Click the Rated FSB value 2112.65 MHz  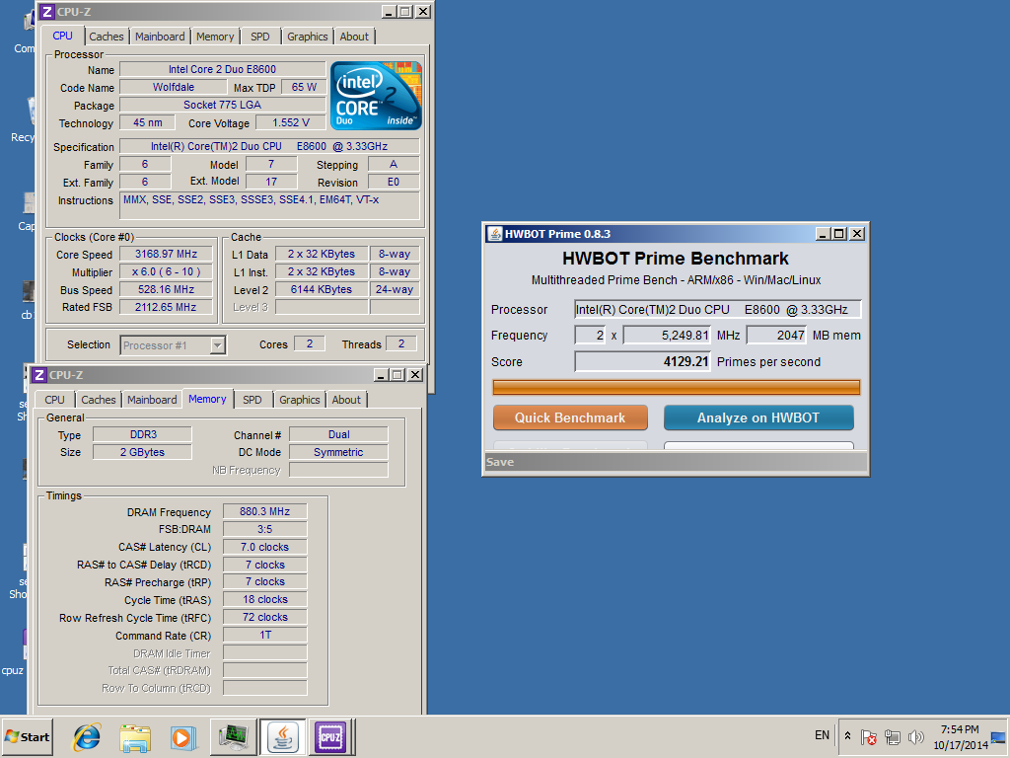coord(166,308)
